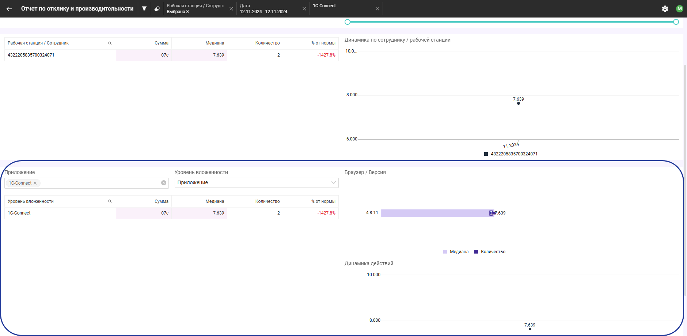This screenshot has width=687, height=336.
Task: Remove the Дата filter chip
Action: (x=304, y=9)
